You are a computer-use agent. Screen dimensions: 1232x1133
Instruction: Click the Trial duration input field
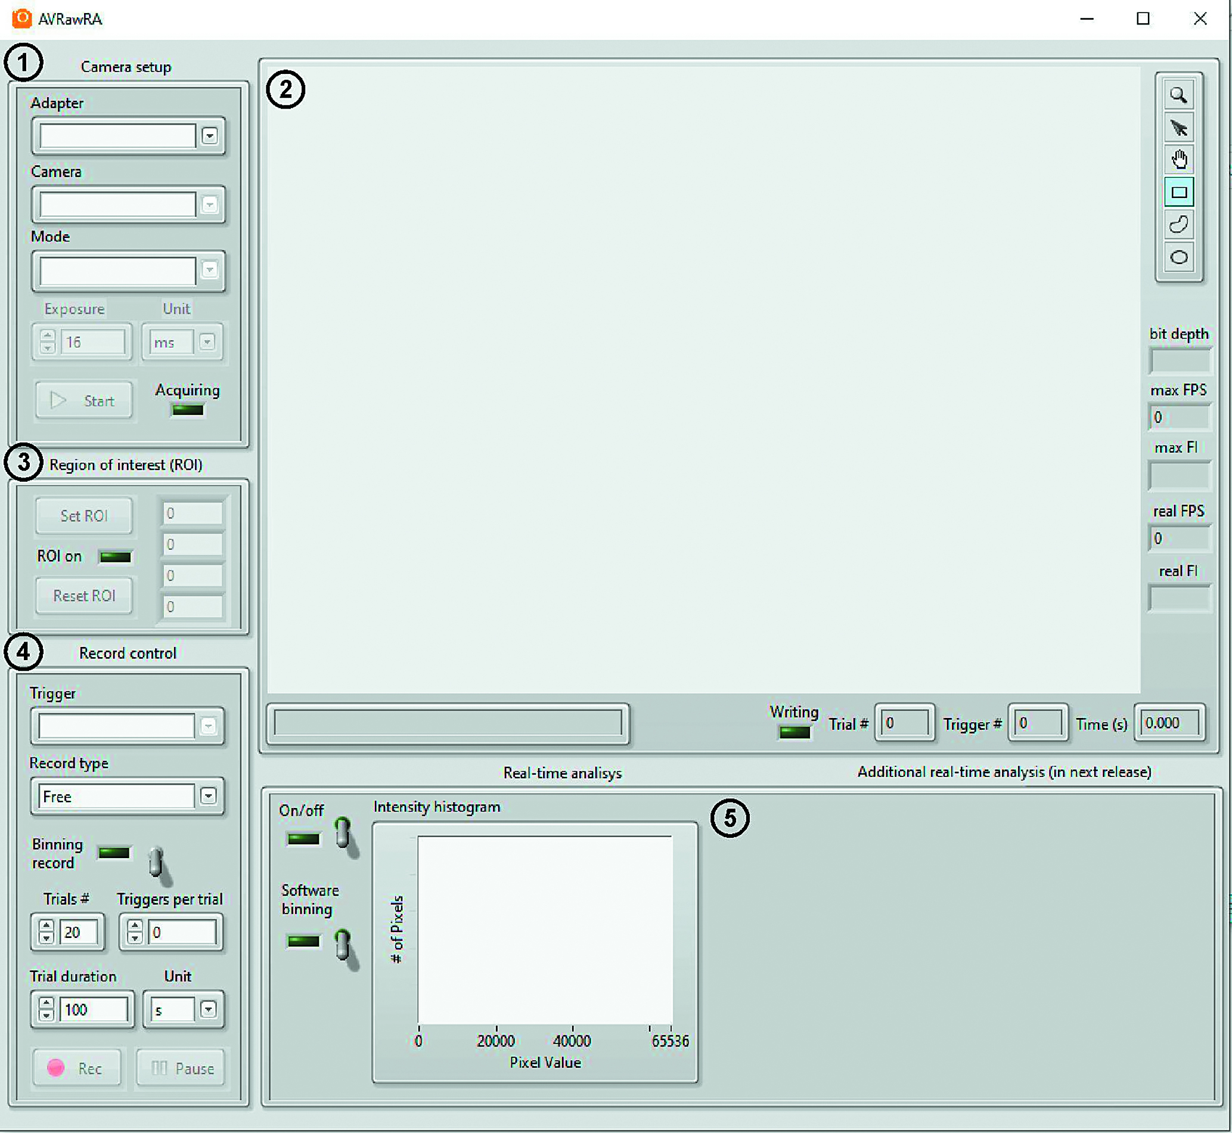coord(93,1009)
